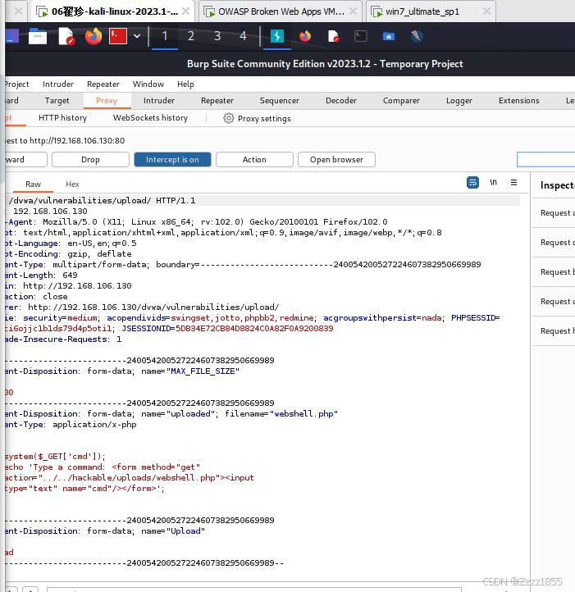Switch to the Target tab

click(57, 100)
